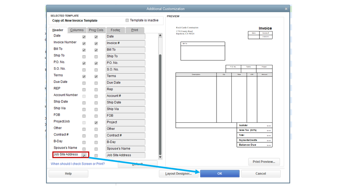Screen dimensions: 337x190
Task: Uncheck the Terms screen checkbox
Action: pyautogui.click(x=84, y=76)
